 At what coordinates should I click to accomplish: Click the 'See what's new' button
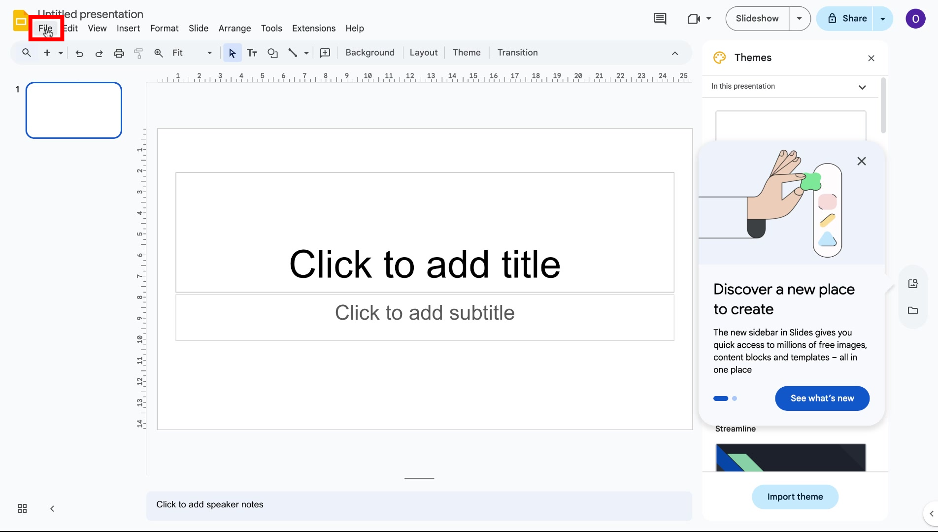822,398
